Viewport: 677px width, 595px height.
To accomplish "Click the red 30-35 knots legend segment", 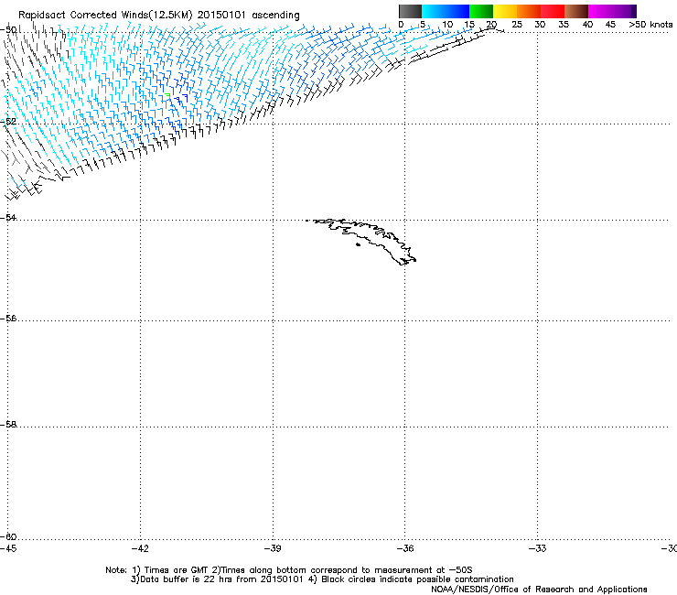I will pyautogui.click(x=553, y=11).
